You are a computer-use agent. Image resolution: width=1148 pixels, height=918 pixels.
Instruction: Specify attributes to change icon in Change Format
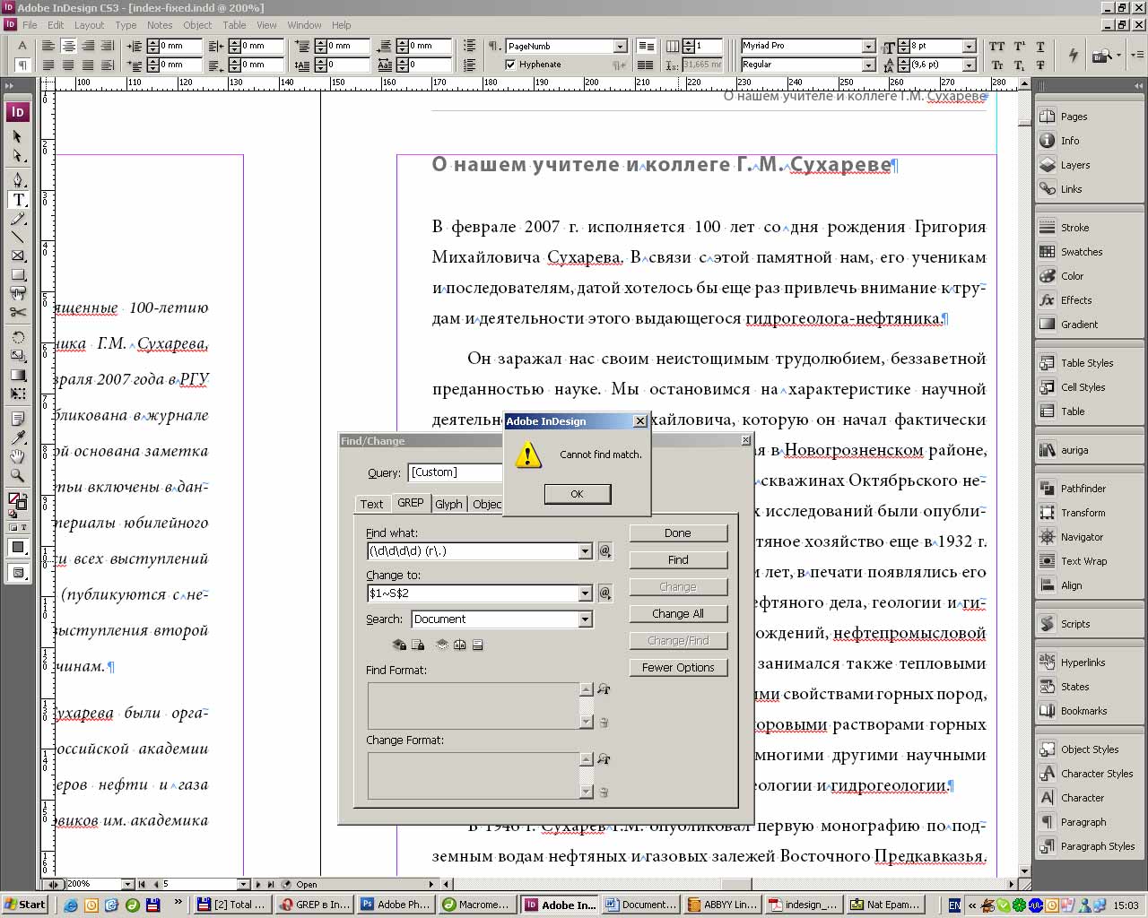click(604, 759)
